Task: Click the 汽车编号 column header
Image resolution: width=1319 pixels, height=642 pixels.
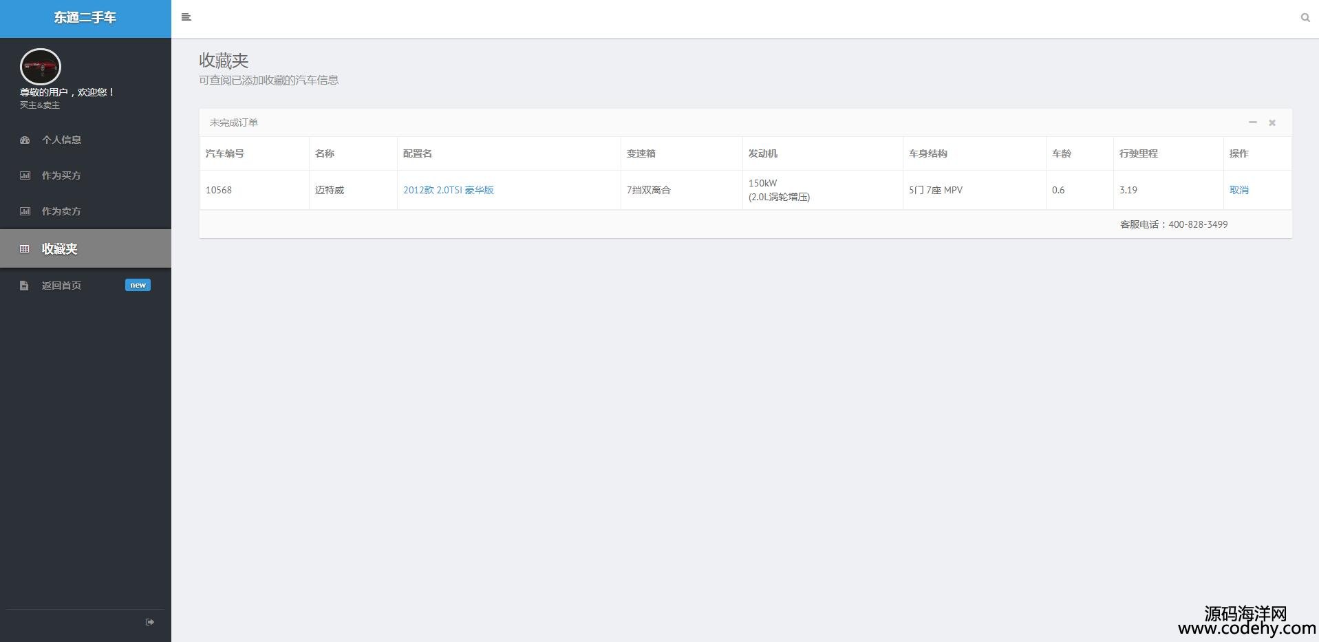Action: [225, 153]
